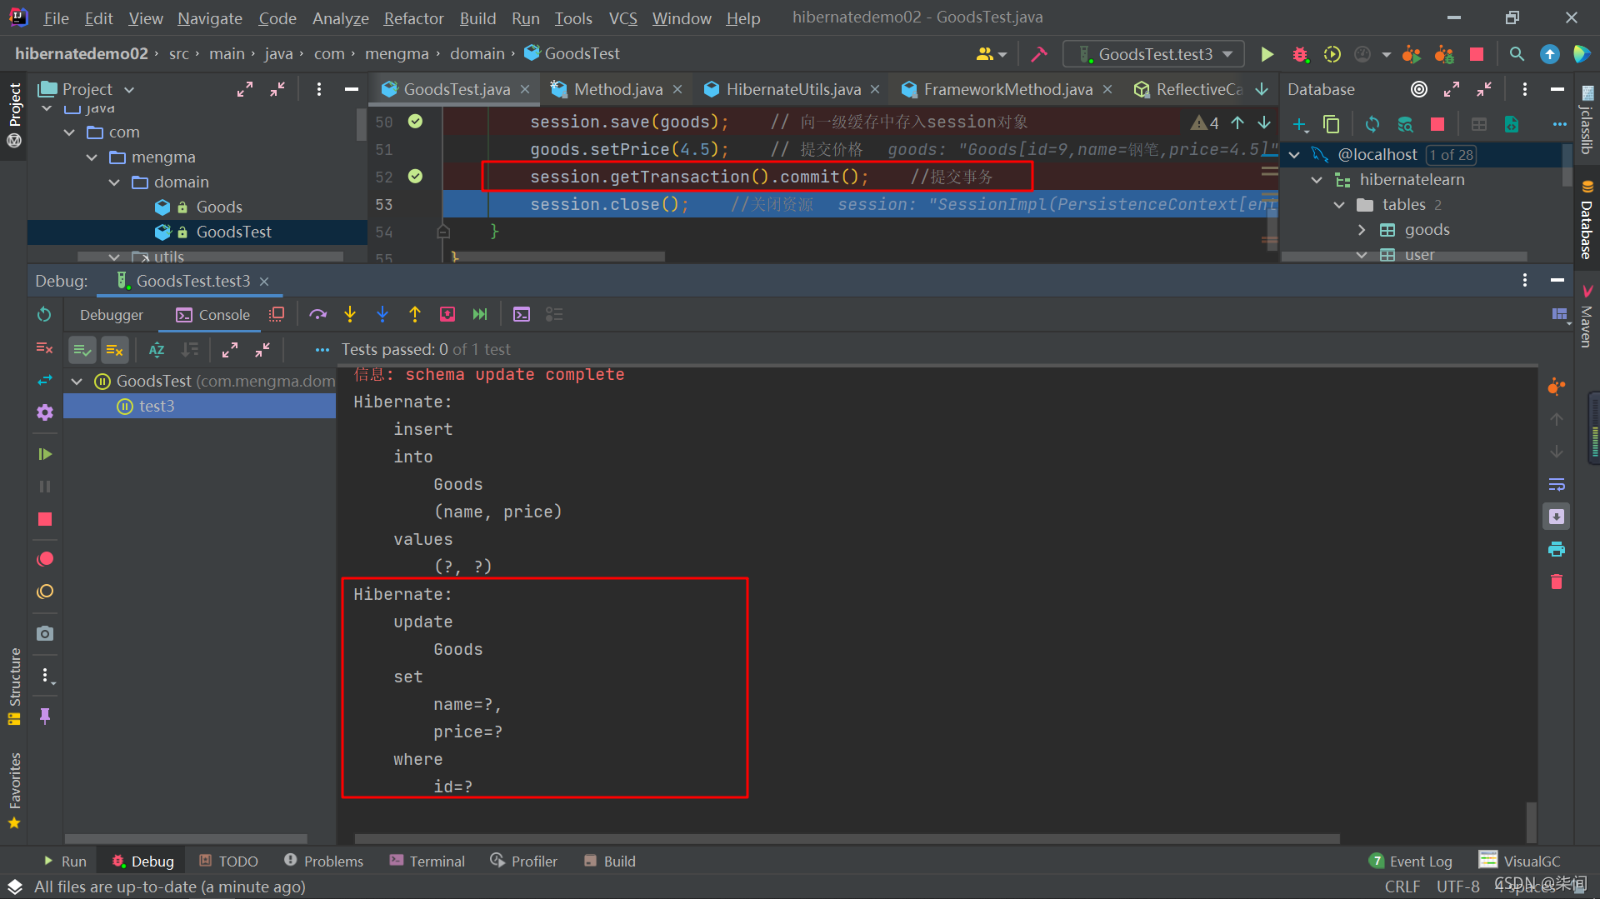Screen dimensions: 1600x899
Task: Stop the running process in main toolbar
Action: pos(1477,54)
